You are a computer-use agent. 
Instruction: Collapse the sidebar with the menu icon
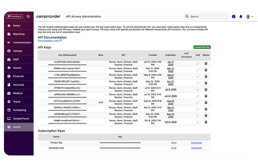click(x=28, y=16)
